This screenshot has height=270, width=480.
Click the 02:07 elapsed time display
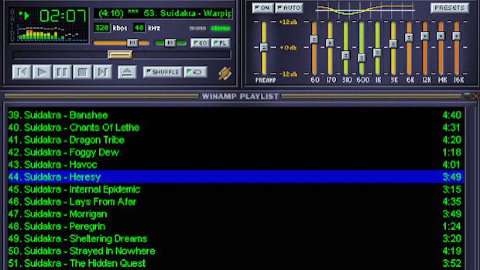[x=63, y=16]
